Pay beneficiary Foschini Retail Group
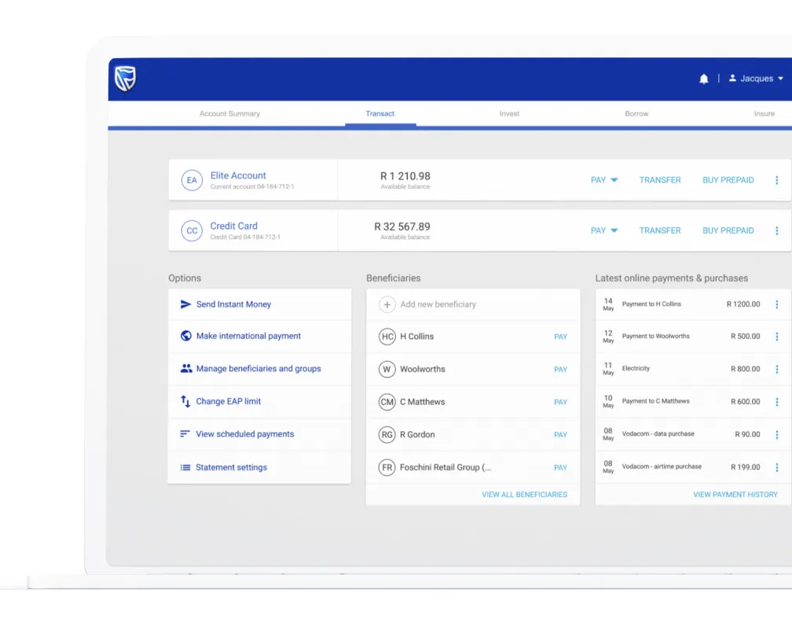The width and height of the screenshot is (792, 626). tap(561, 468)
